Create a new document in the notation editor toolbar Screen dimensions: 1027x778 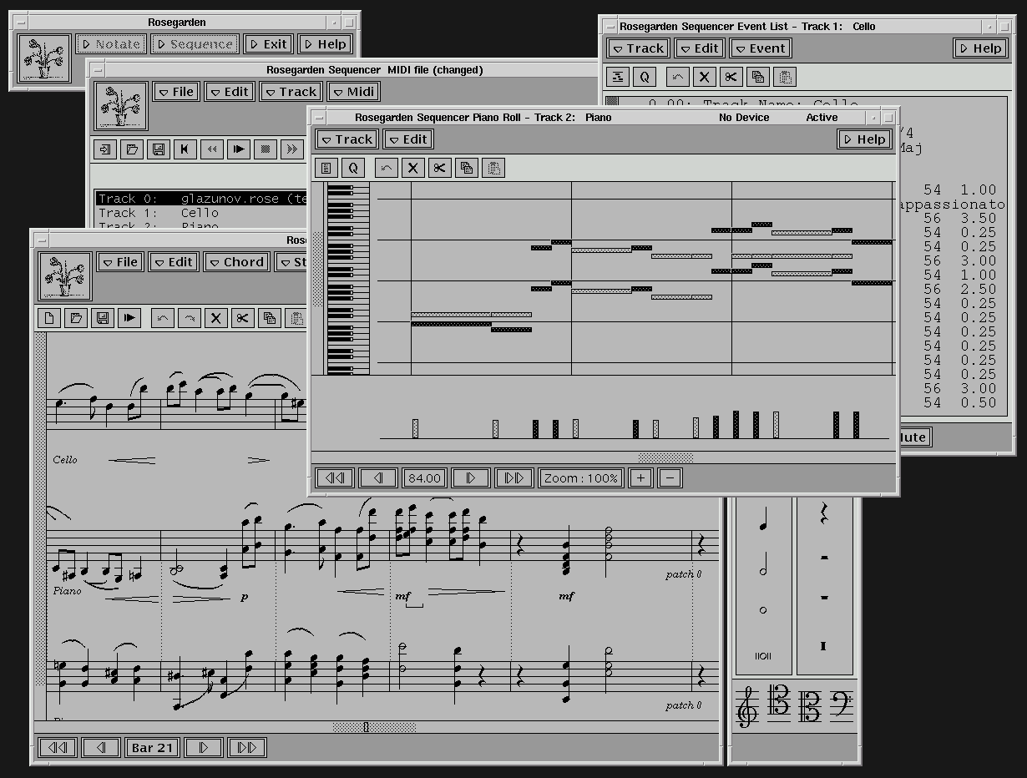coord(49,317)
